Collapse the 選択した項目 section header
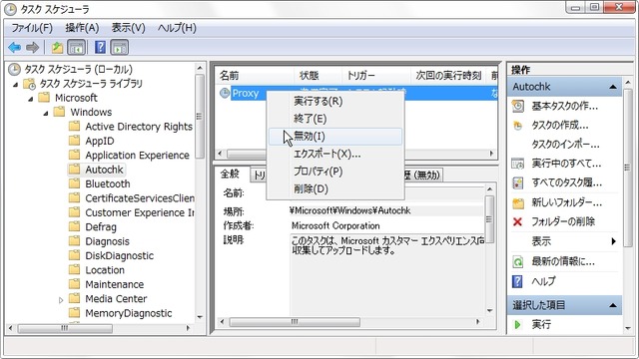The height and width of the screenshot is (359, 639). (613, 305)
